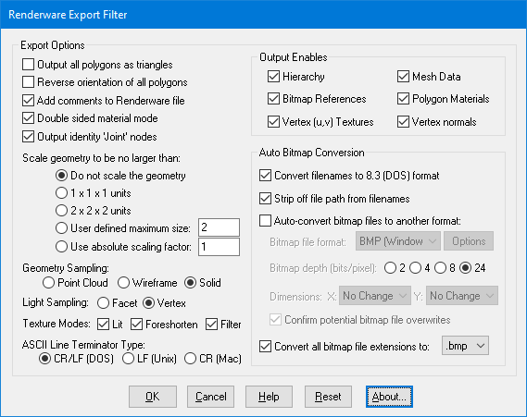Click the Cancel button
Viewport: 527px width, 417px height.
coord(211,397)
